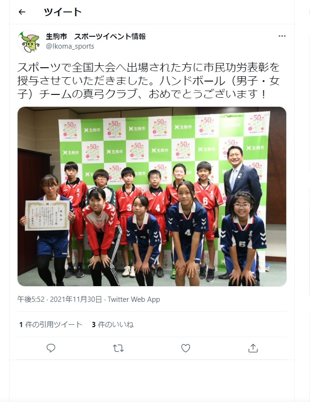
Task: Open the Ikoma mascot profile avatar
Action: tap(29, 41)
